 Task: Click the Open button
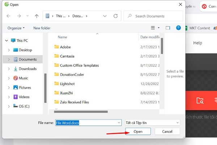coord(138,132)
